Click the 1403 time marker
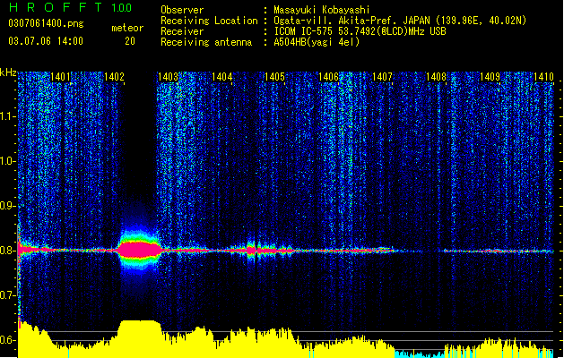The image size is (564, 358). point(168,77)
